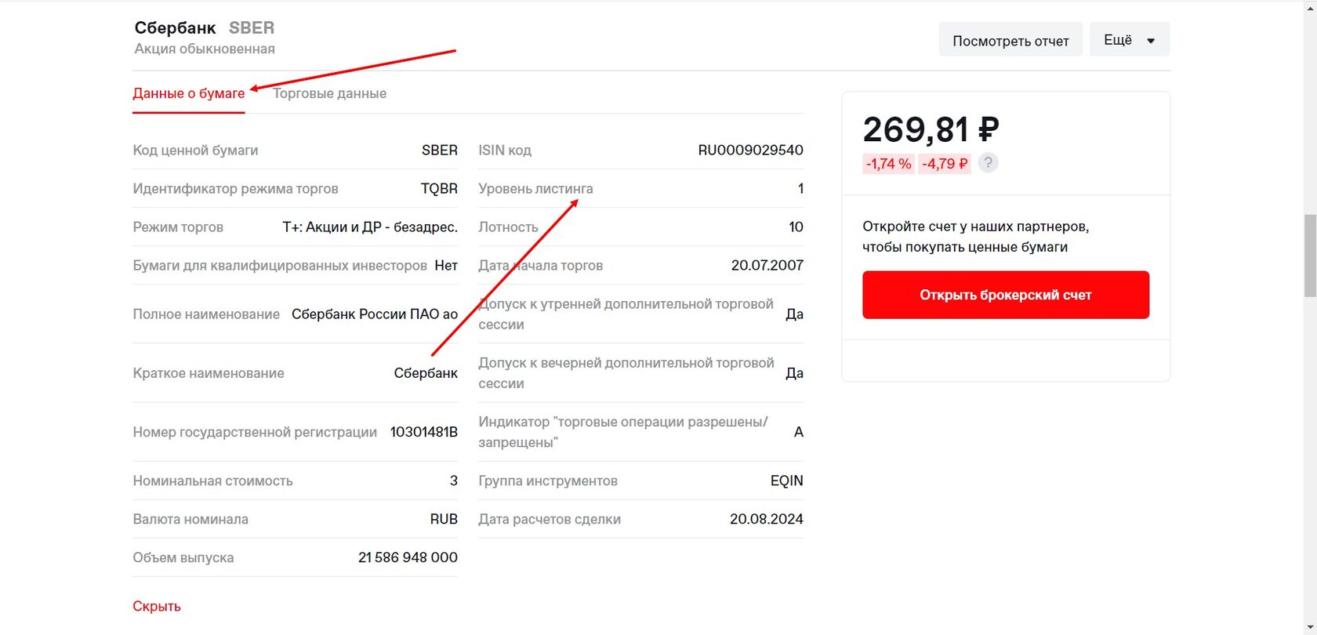Click the question mark help icon near price change
1317x635 pixels.
click(988, 163)
